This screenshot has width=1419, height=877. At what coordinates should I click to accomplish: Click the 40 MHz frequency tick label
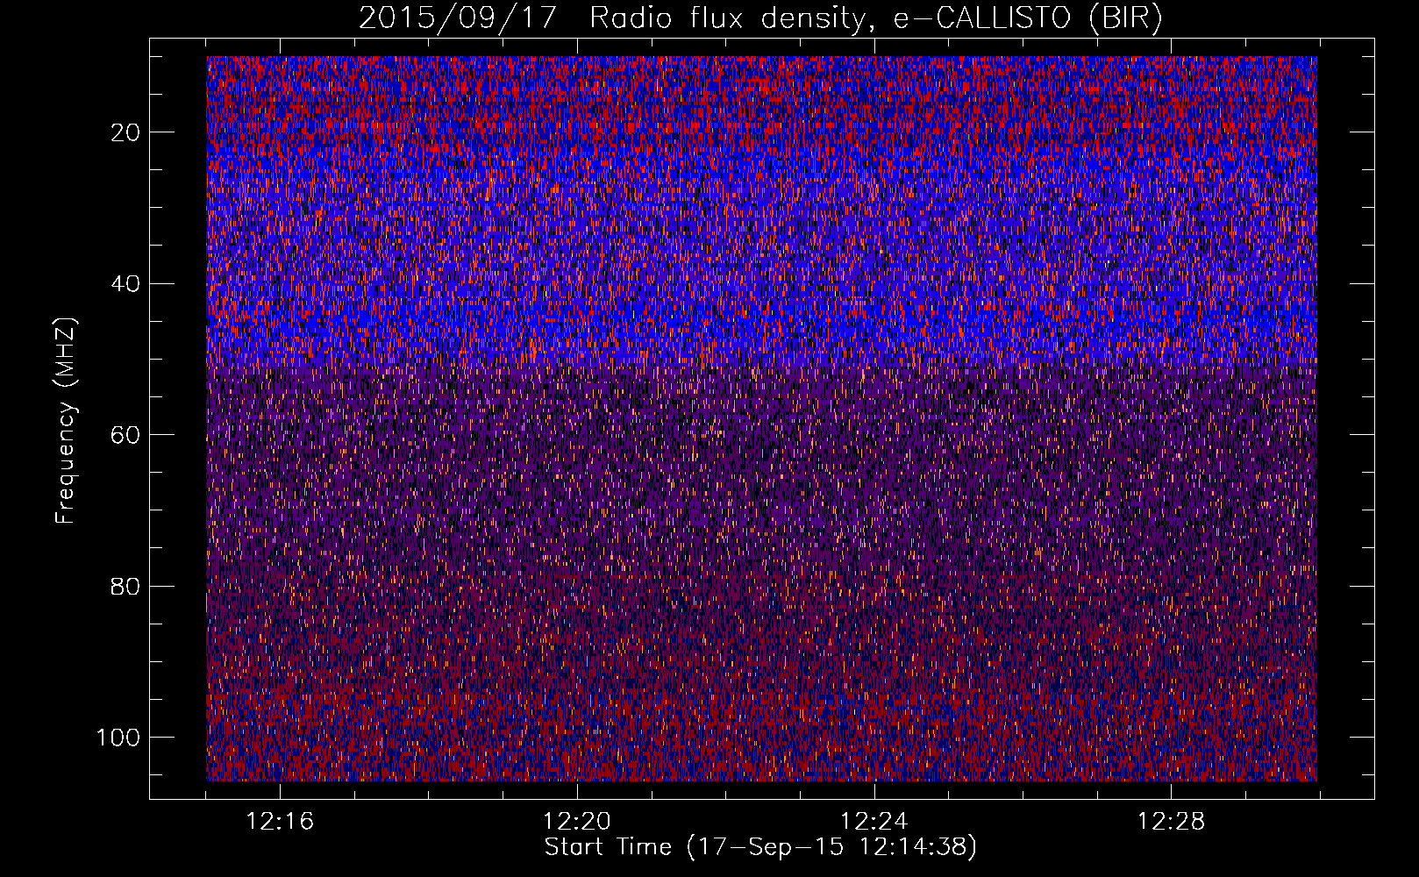(x=126, y=284)
